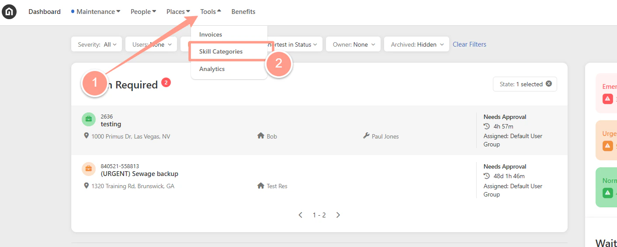Image resolution: width=617 pixels, height=247 pixels.
Task: Click Needs Approval status in Sewage backup row
Action: [505, 166]
